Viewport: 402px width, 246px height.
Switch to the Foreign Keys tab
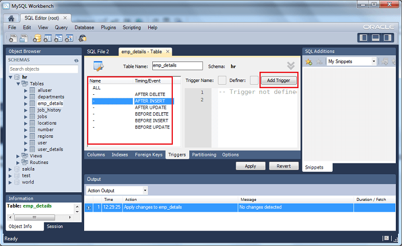pyautogui.click(x=149, y=155)
